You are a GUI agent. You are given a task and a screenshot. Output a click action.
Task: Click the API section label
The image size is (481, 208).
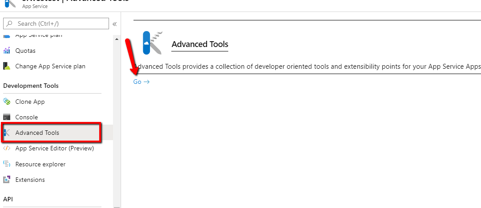(8, 199)
